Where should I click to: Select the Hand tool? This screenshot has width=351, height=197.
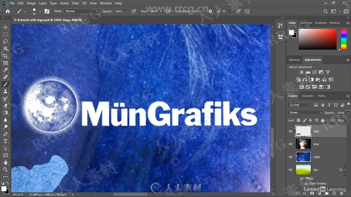(5, 163)
